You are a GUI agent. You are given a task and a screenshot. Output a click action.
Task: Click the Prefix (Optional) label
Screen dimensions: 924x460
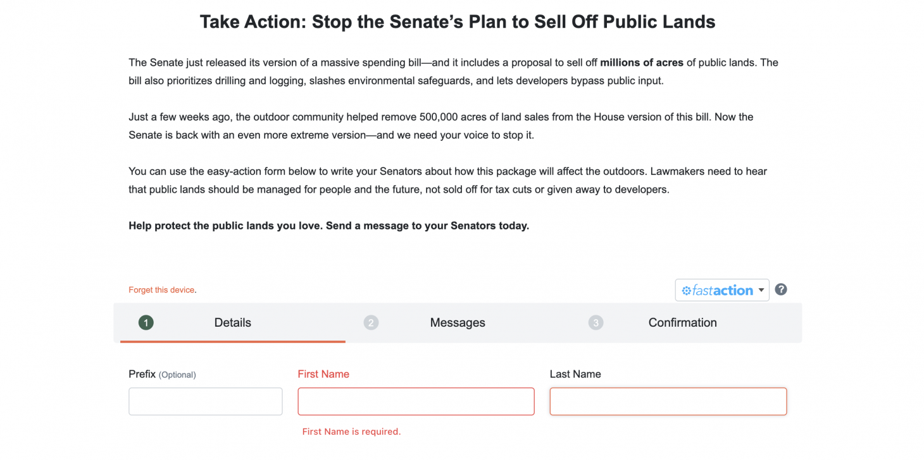click(162, 374)
